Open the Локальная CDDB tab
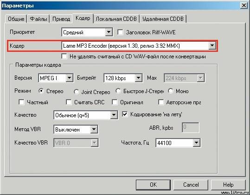This screenshot has width=250, height=195. 116,19
